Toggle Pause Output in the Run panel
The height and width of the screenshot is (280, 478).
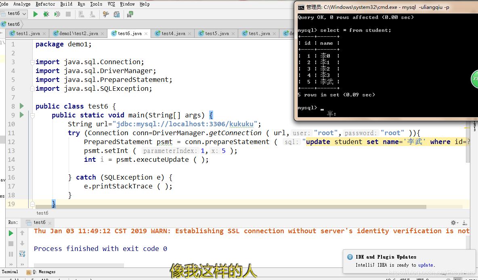click(x=11, y=254)
